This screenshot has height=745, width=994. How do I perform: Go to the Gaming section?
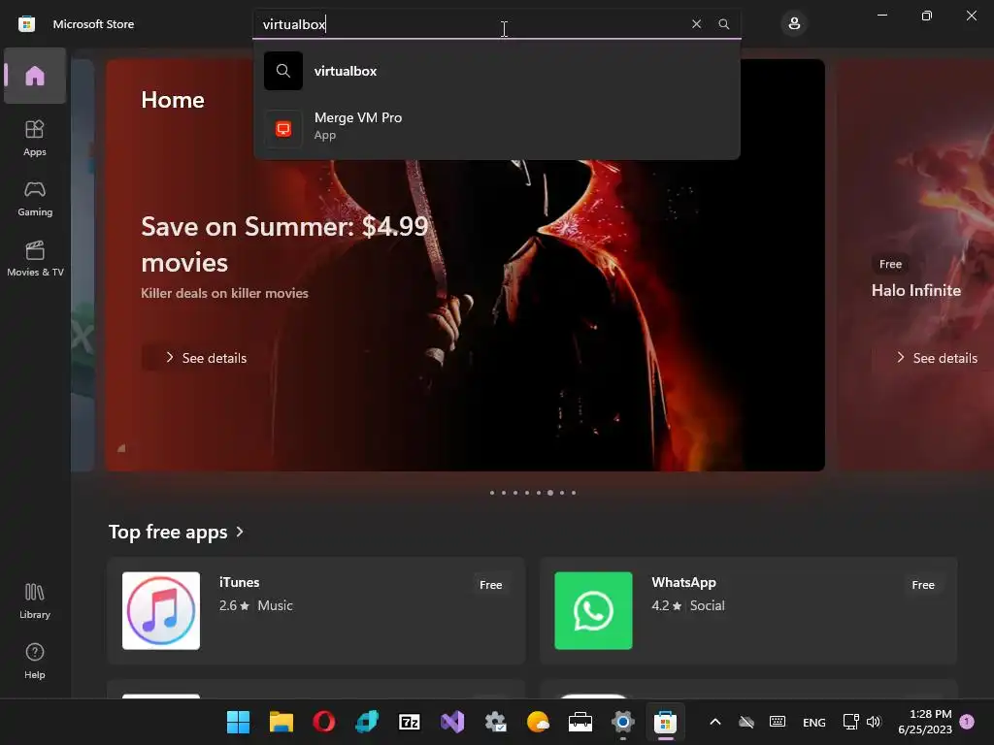[35, 198]
